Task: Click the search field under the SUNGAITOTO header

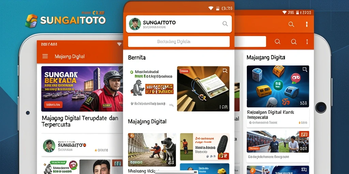Action: [179, 41]
